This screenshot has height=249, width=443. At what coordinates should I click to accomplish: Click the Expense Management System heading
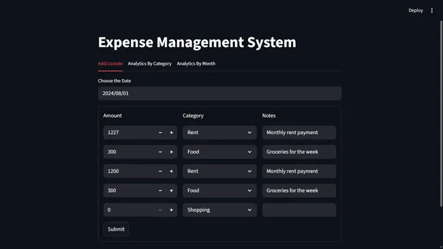click(x=197, y=42)
